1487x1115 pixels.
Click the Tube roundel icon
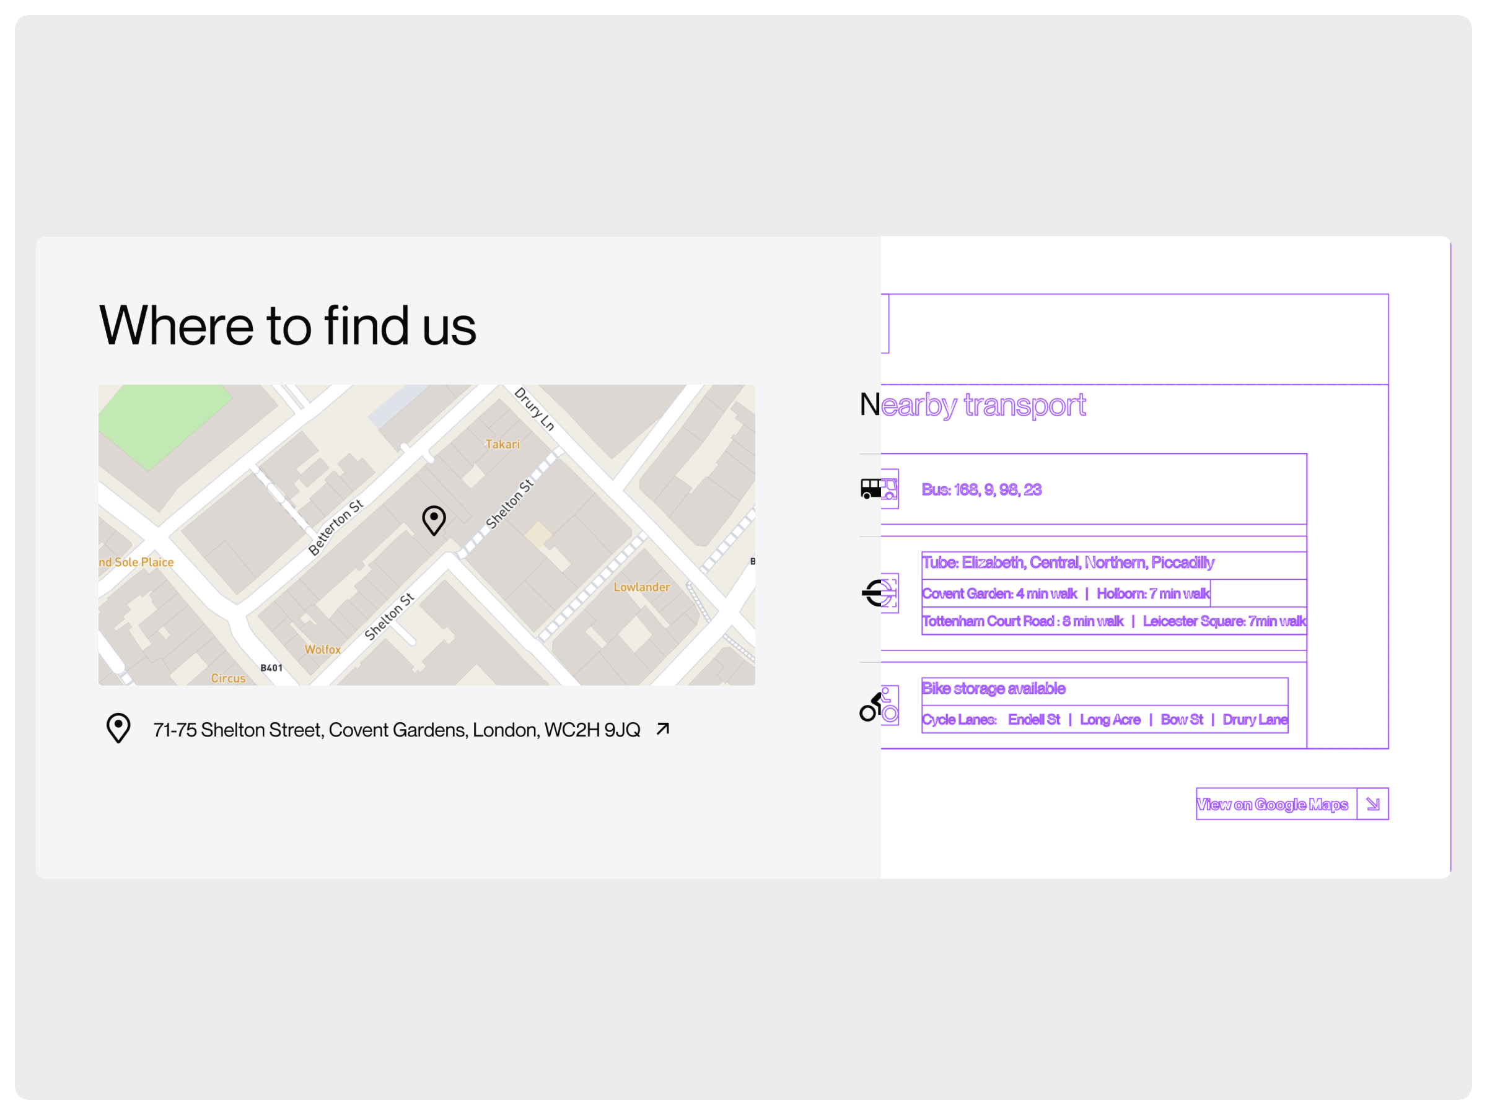[x=879, y=593]
